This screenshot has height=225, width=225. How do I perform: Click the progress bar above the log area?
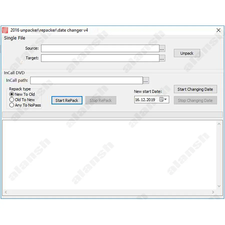point(112,115)
